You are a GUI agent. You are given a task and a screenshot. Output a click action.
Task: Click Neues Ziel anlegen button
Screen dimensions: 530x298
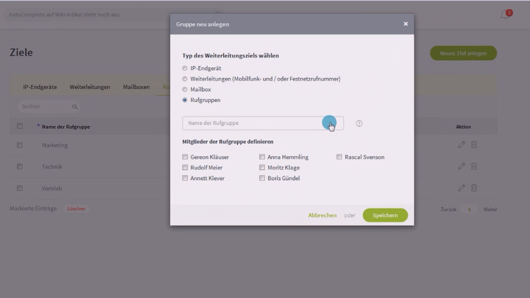coord(463,54)
